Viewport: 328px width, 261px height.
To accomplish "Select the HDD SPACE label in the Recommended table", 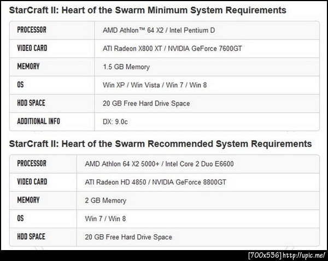I will (31, 236).
